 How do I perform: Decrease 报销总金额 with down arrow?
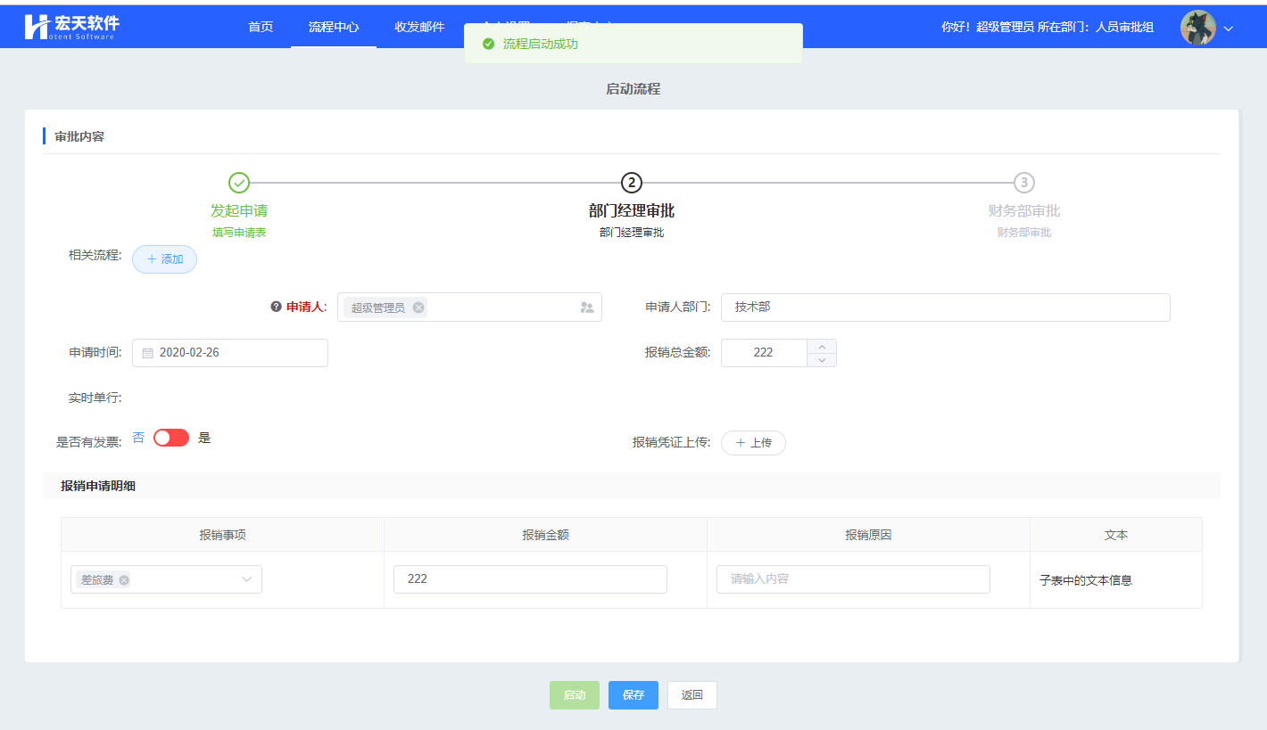pyautogui.click(x=822, y=360)
